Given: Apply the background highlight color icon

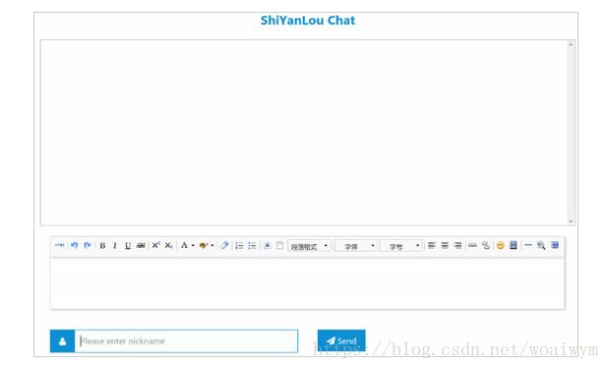Looking at the screenshot, I should pos(203,245).
